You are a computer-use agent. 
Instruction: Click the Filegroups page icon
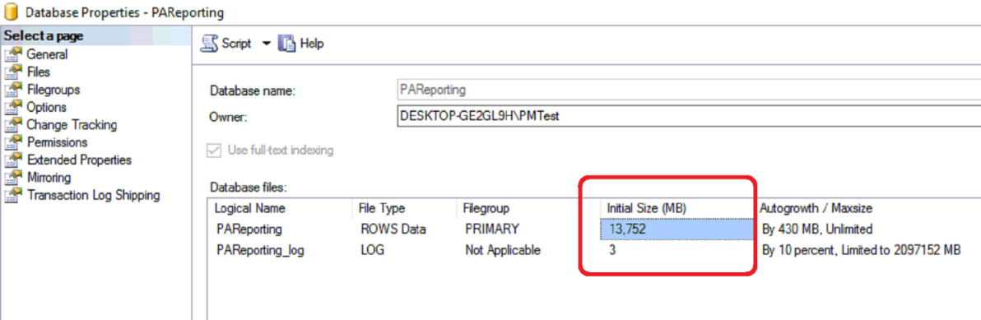point(13,90)
